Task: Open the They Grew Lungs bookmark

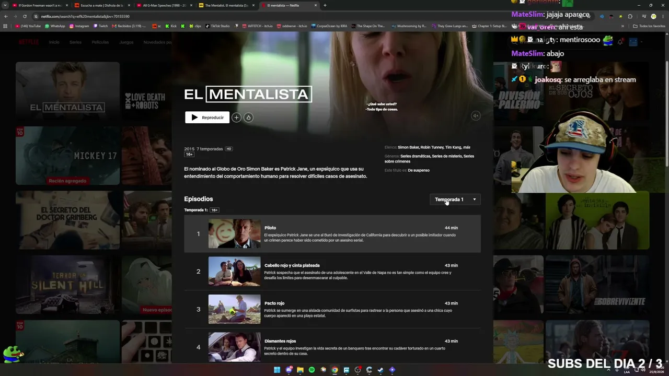Action: coord(449,26)
